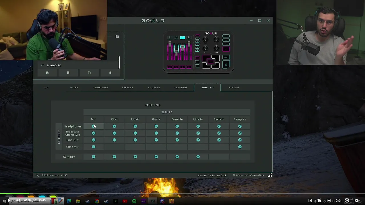Open the EFFECTS tab
365x205 pixels.
(x=127, y=87)
